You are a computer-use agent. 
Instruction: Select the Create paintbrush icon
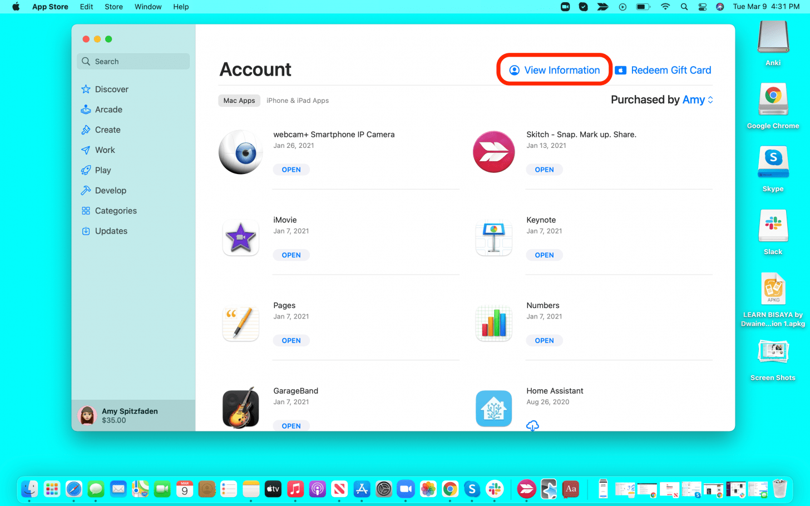point(86,130)
